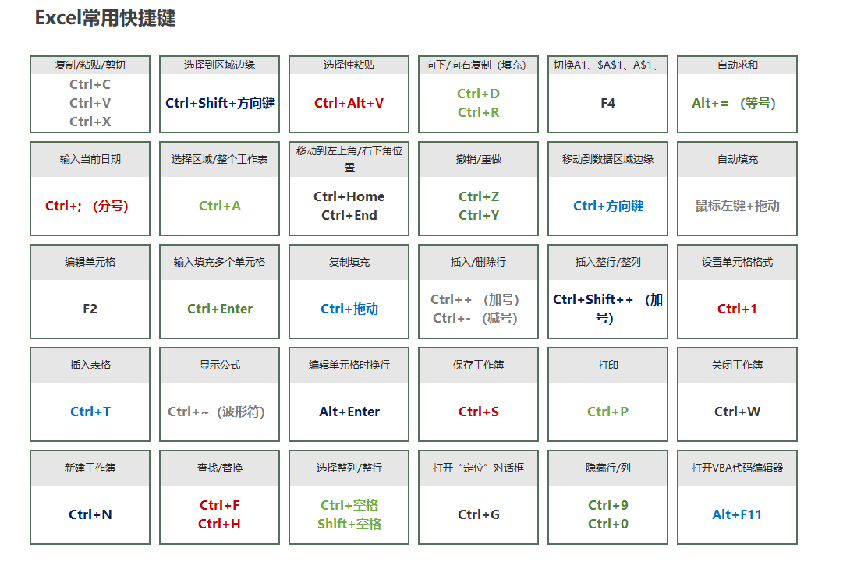Click the red 'Ctrl+; (分号)' shortcut
Viewport: 843px width, 569px height.
87,206
